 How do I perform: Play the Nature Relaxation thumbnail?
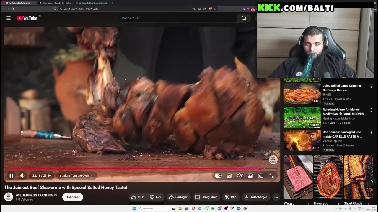click(302, 117)
